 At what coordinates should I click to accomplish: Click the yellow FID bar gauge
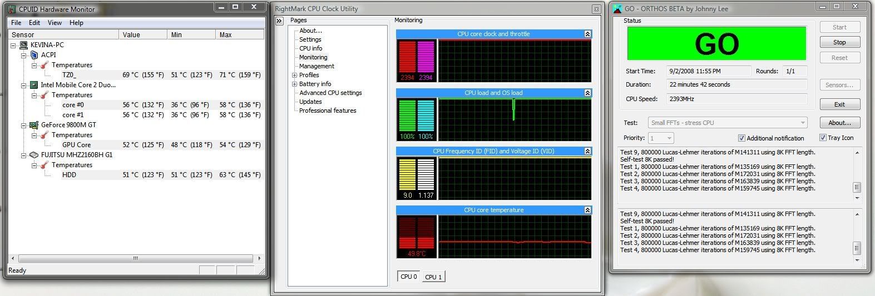pos(407,175)
